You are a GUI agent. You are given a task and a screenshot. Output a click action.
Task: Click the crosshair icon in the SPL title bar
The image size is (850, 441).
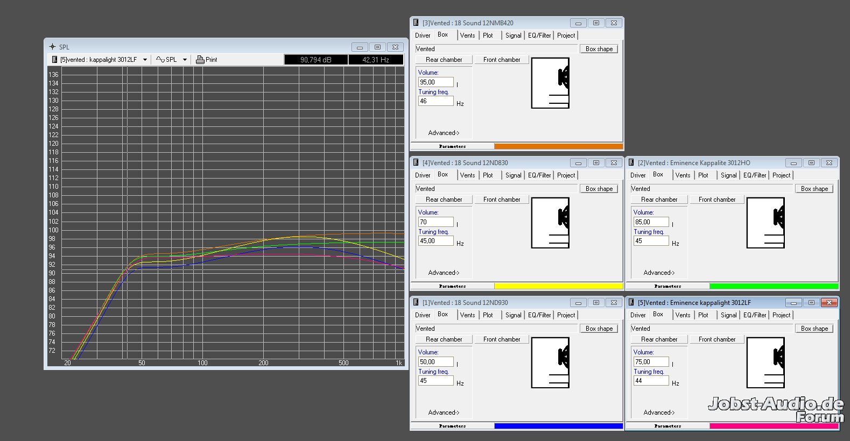pos(52,47)
